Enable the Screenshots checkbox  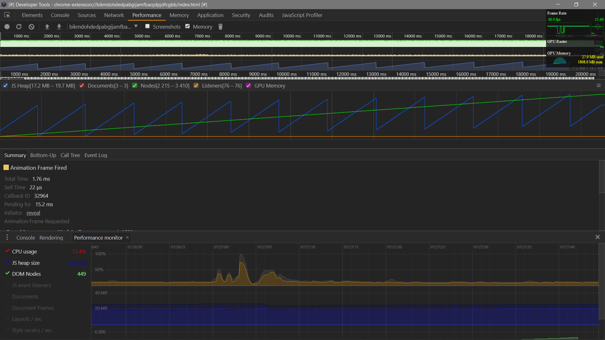tap(147, 26)
